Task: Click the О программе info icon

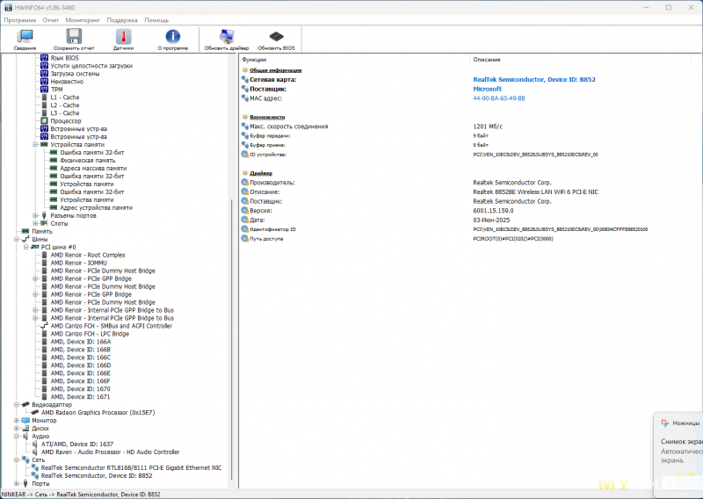Action: point(172,40)
